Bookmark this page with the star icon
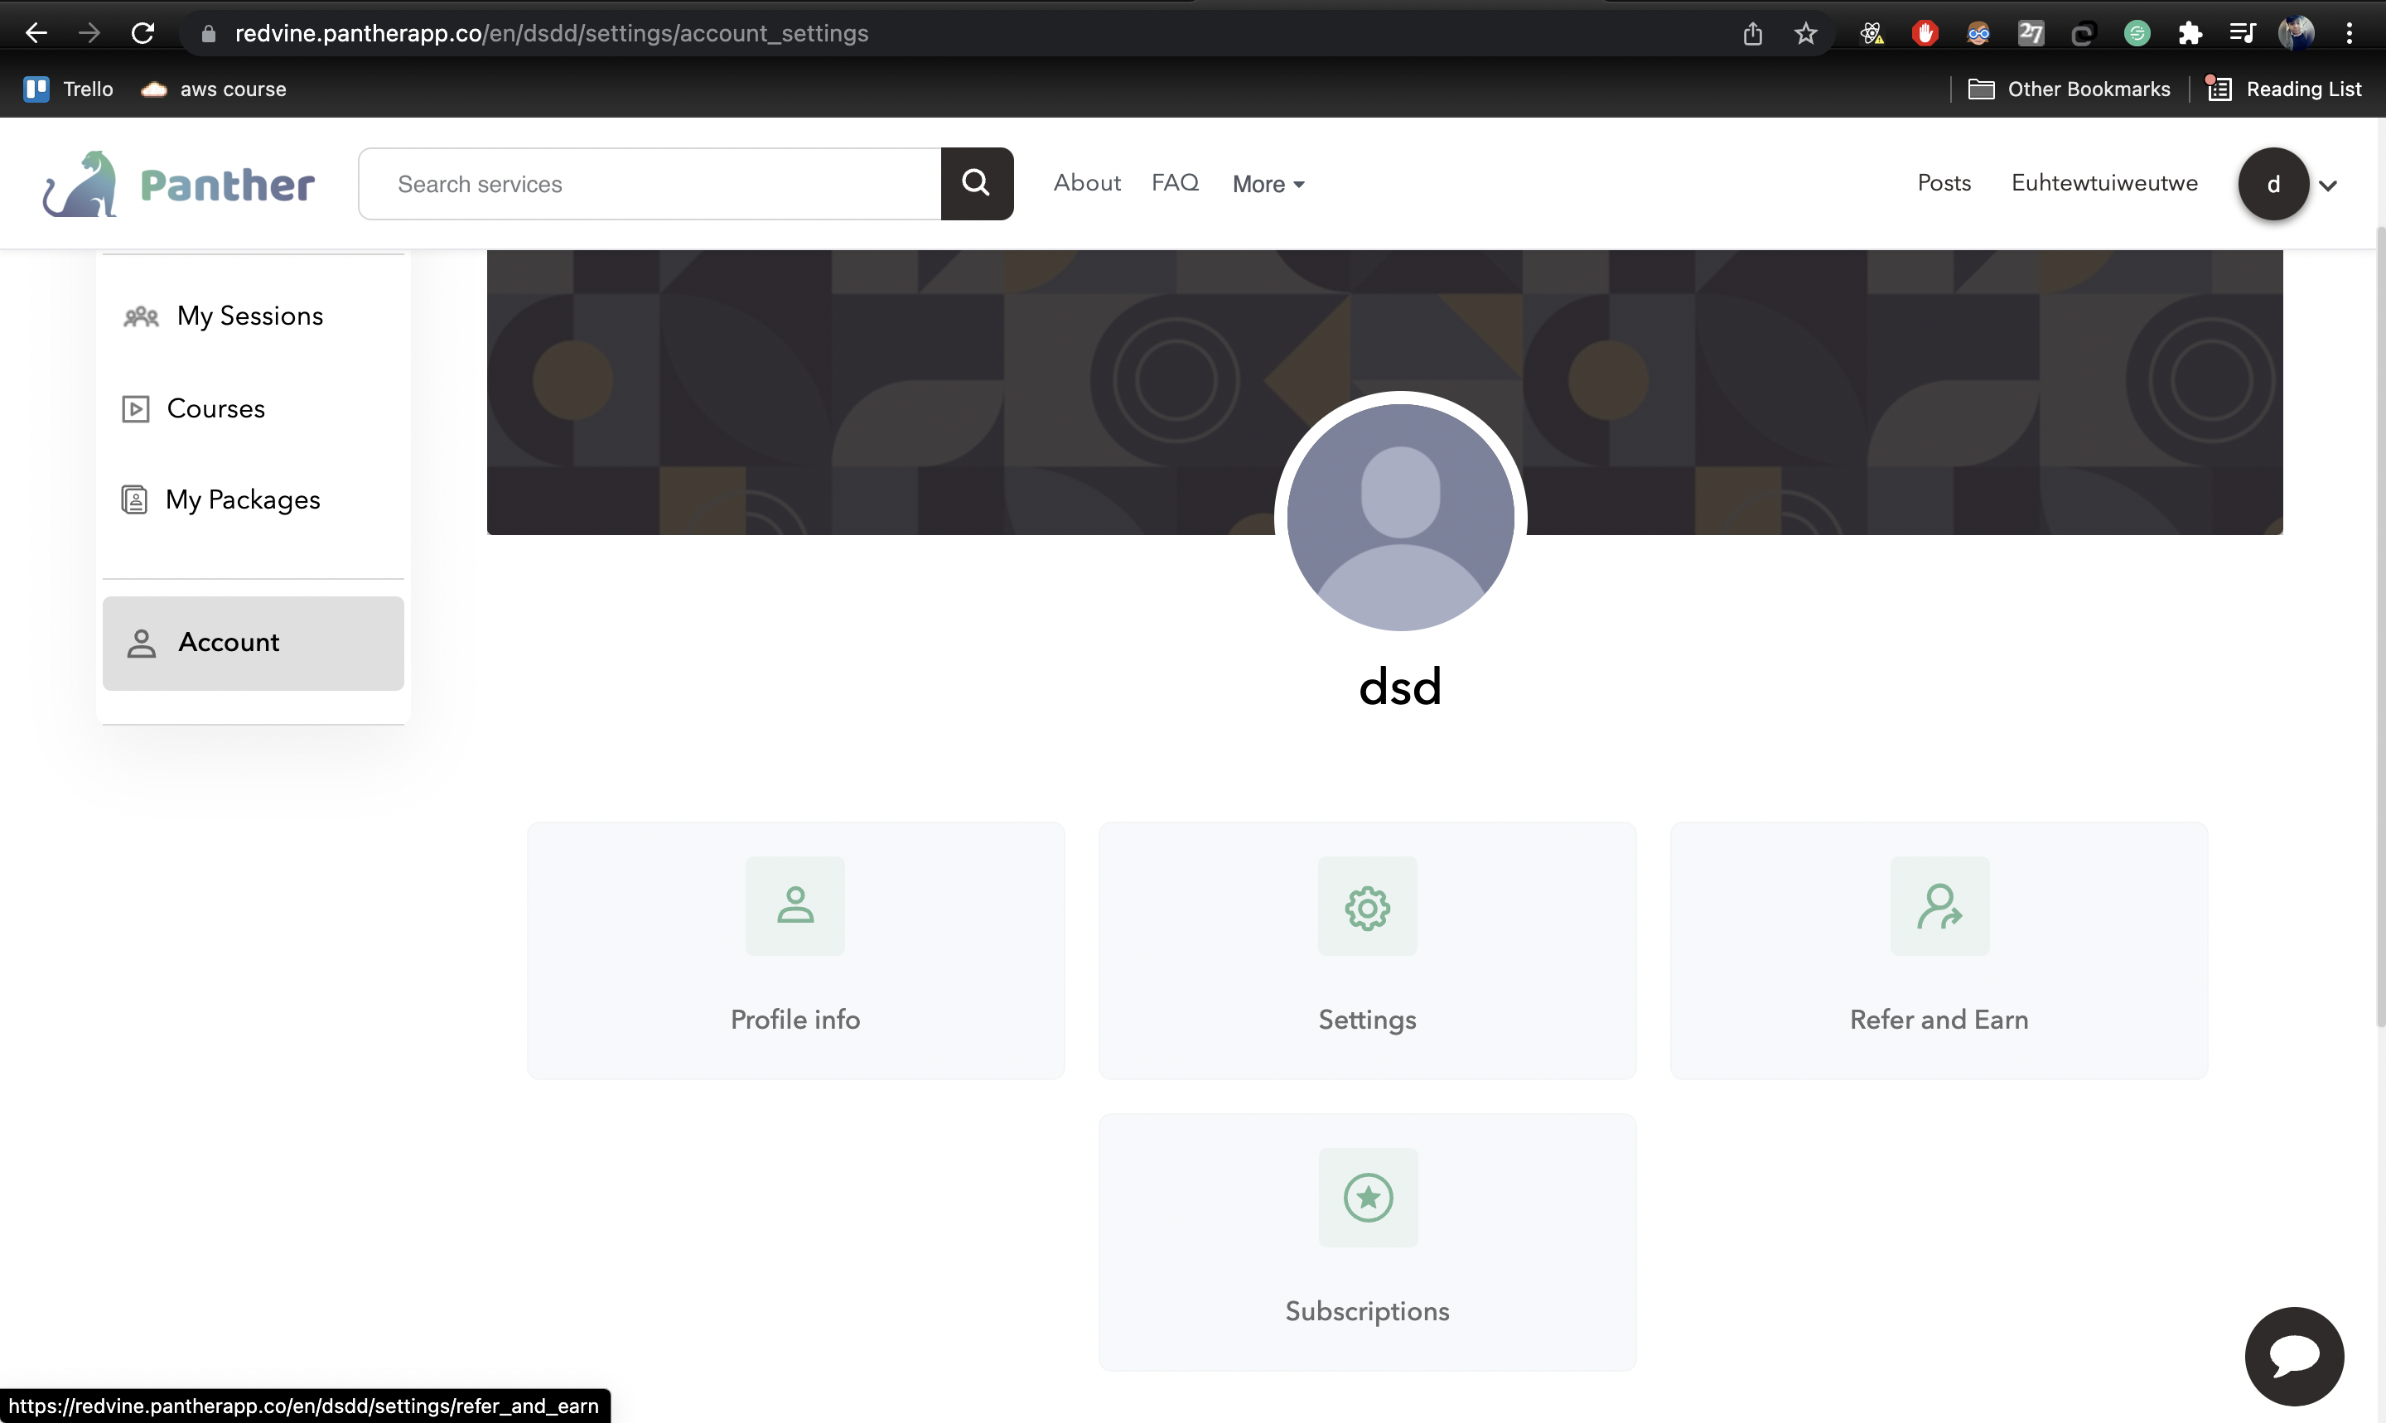 pos(1806,34)
